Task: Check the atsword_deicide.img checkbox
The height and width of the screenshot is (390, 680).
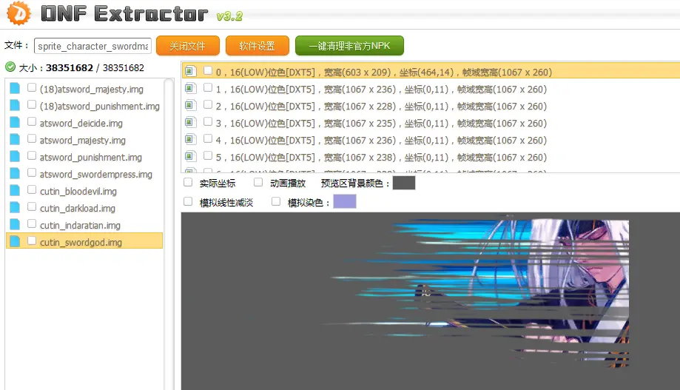Action: coord(32,121)
